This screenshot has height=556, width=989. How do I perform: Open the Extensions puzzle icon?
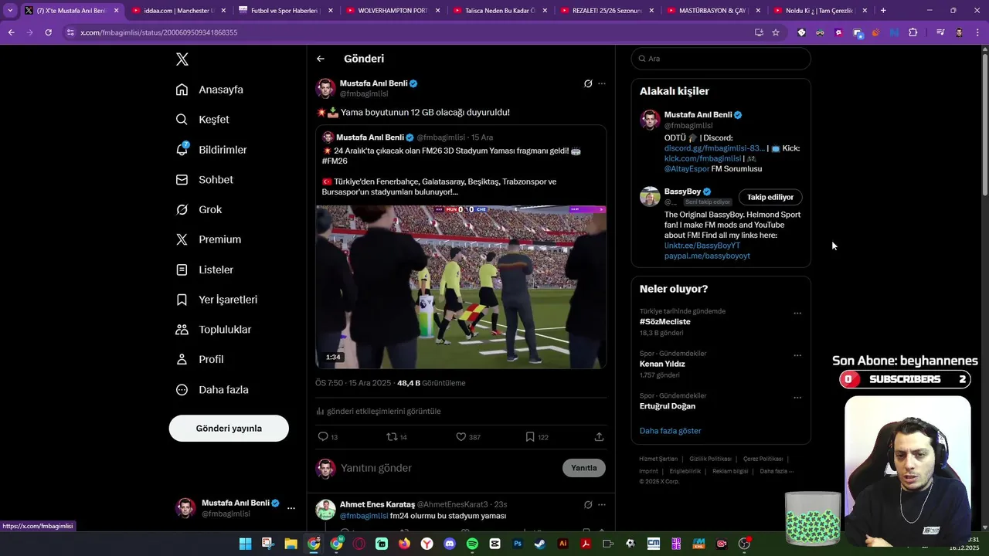pos(913,32)
